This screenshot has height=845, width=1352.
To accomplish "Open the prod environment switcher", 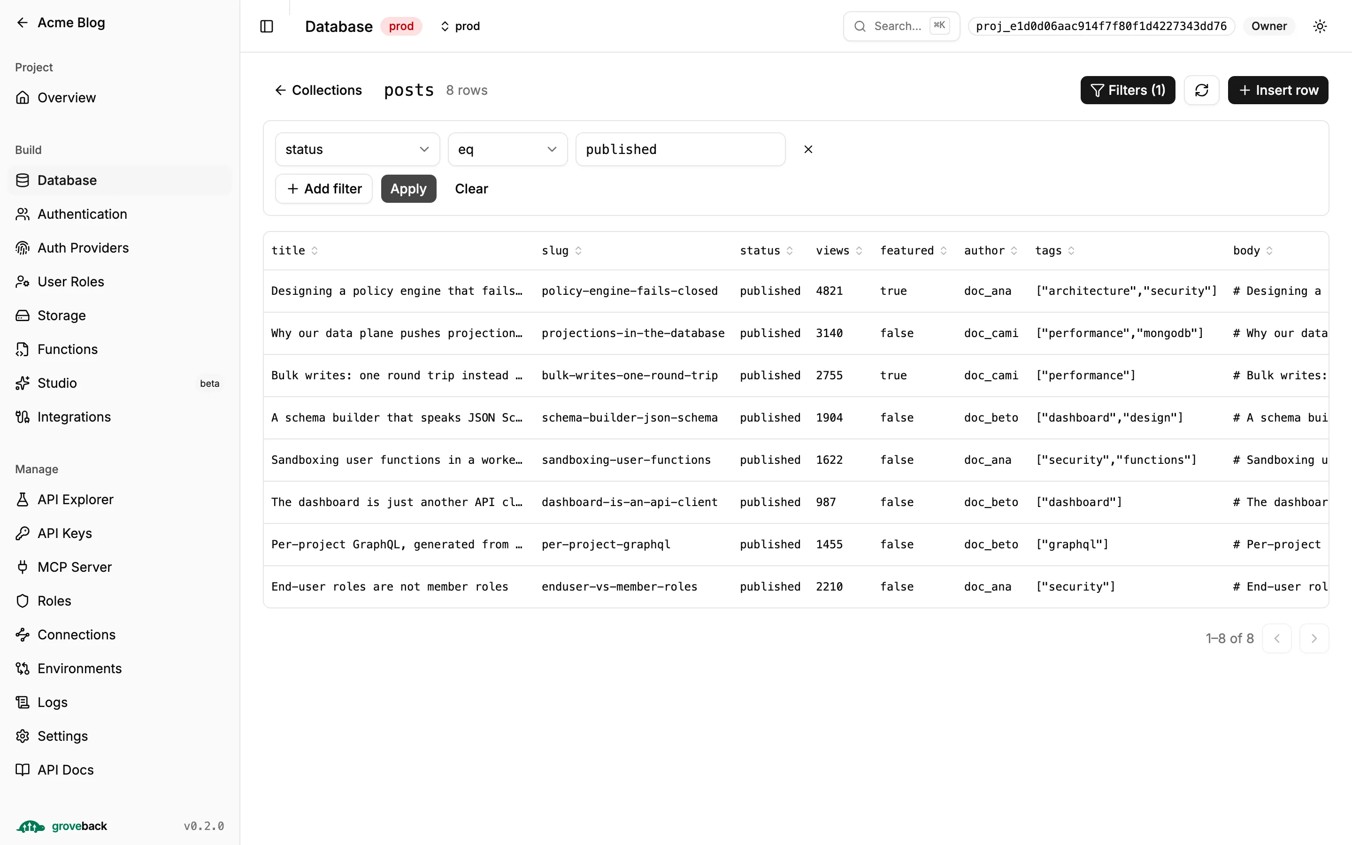I will tap(461, 26).
